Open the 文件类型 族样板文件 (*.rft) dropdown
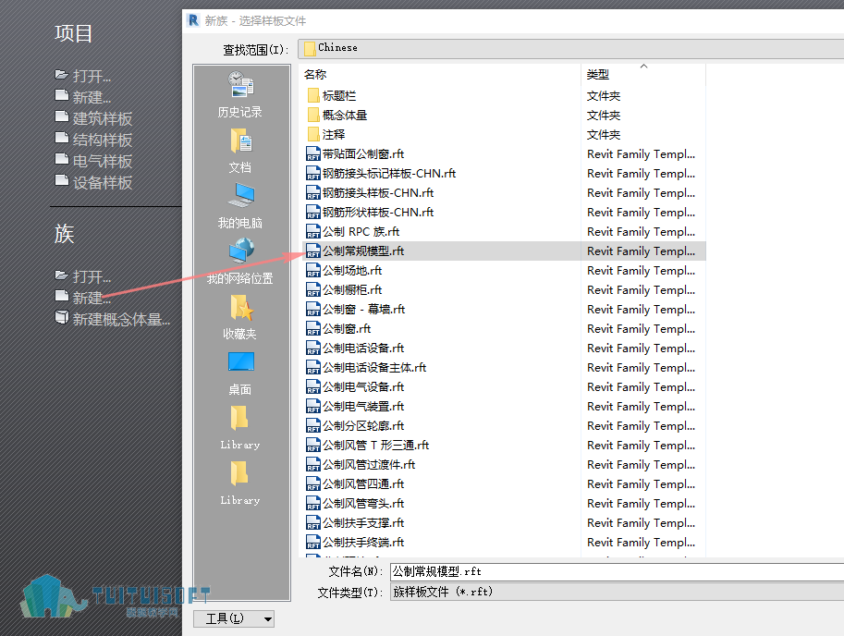 (617, 592)
